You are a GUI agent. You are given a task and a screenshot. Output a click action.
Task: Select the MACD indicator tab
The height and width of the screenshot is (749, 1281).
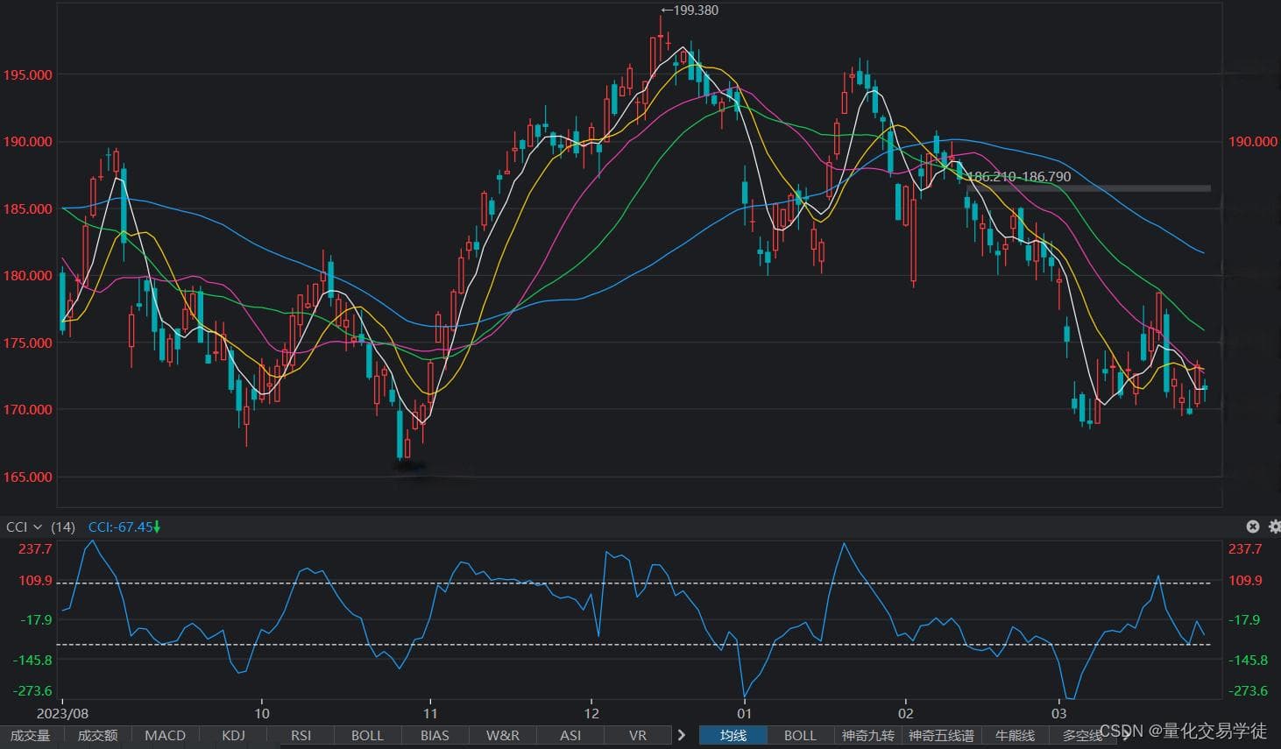(165, 735)
